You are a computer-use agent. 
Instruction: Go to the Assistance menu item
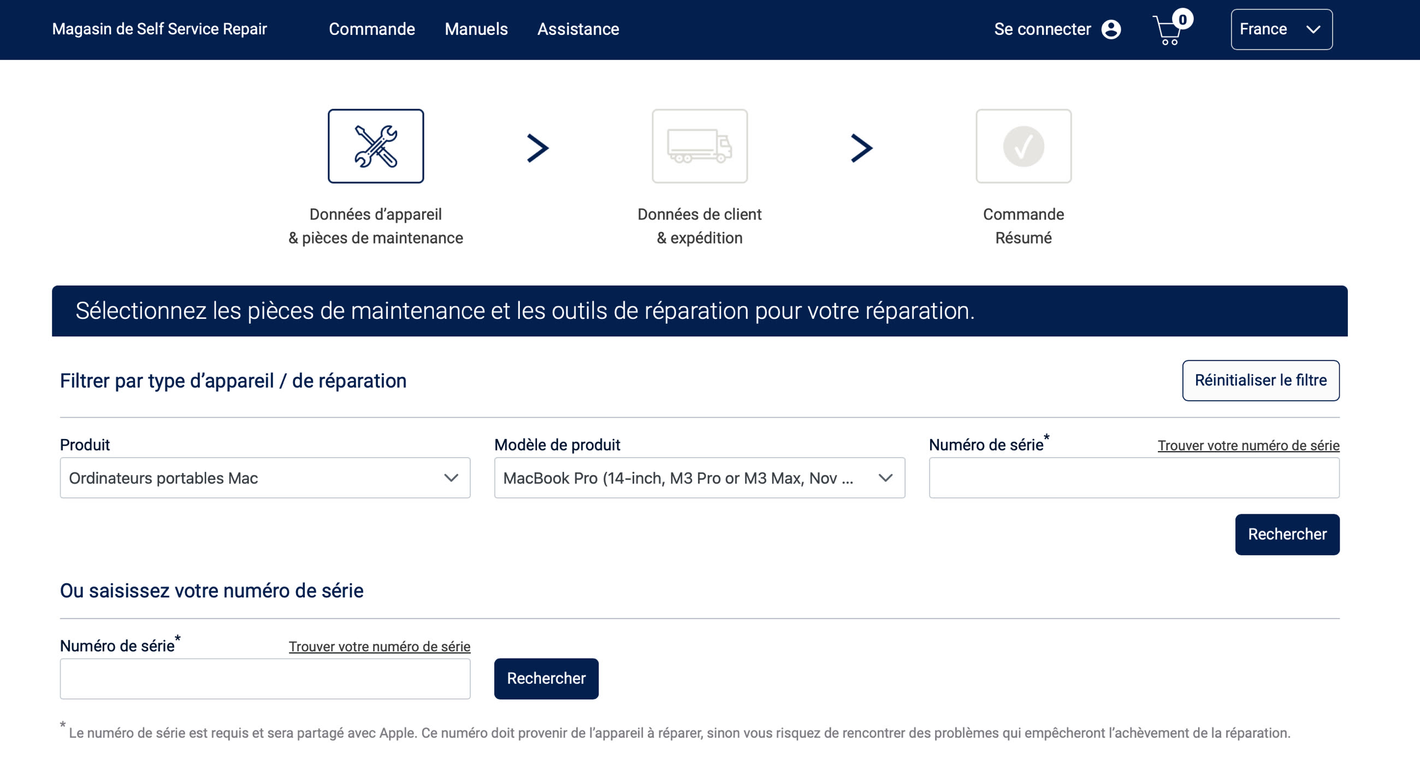point(578,29)
